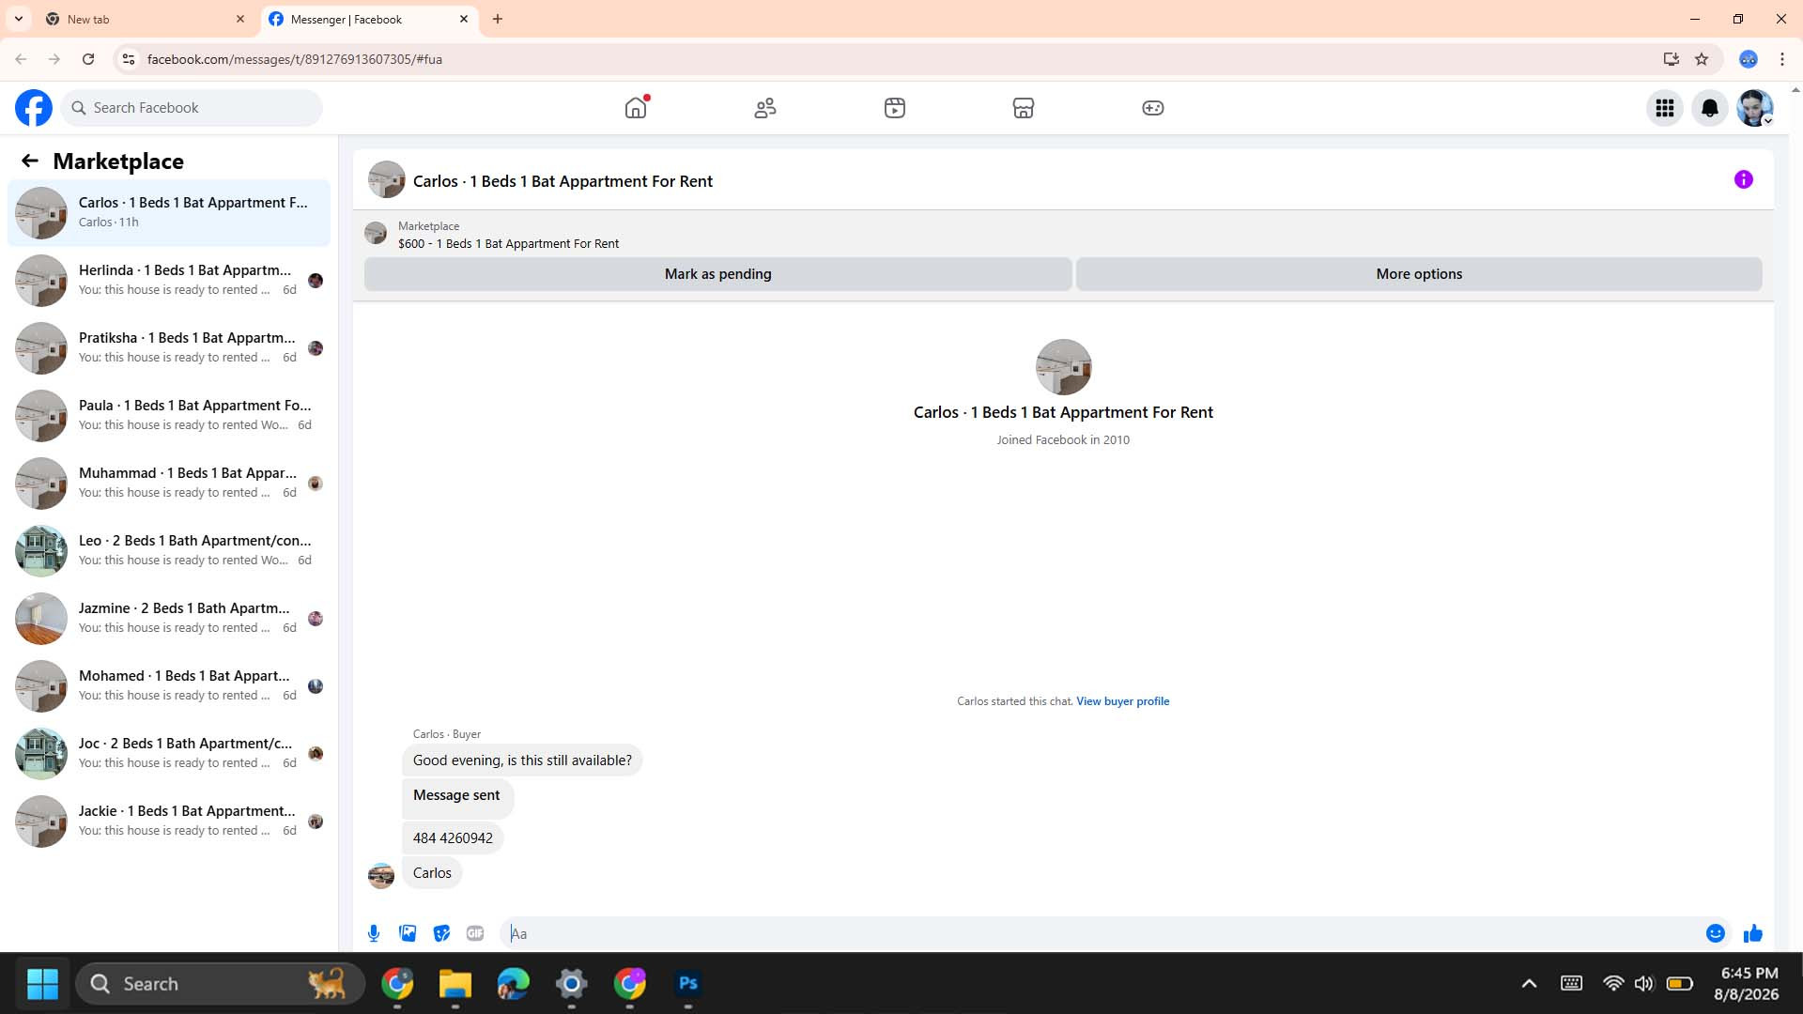
Task: Open the Jazmine conversation
Action: pyautogui.click(x=169, y=619)
